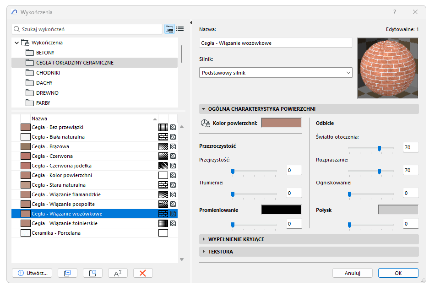Click search magnifier icon in search field

click(16, 29)
